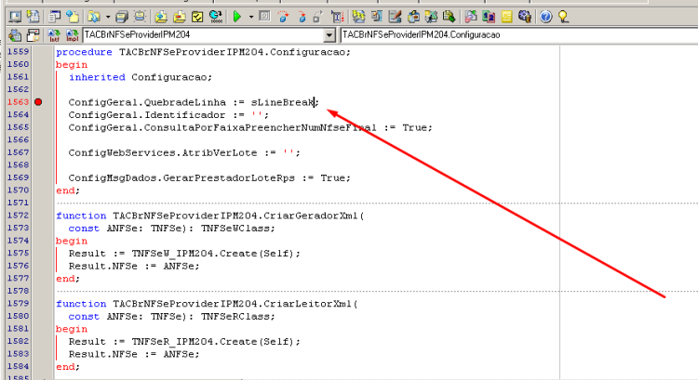698x380 pixels.
Task: Open the Run button dropdown arrow
Action: tap(251, 17)
